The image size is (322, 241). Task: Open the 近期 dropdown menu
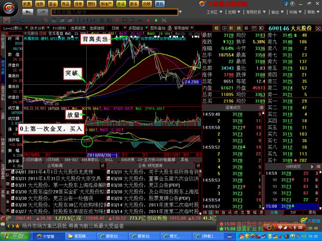click(x=234, y=12)
